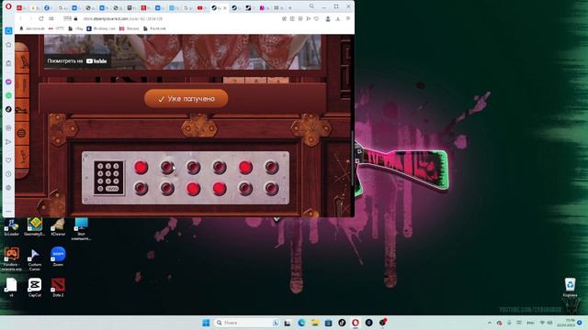Open File Explorer from the taskbar
Image resolution: width=588 pixels, height=330 pixels.
(314, 323)
